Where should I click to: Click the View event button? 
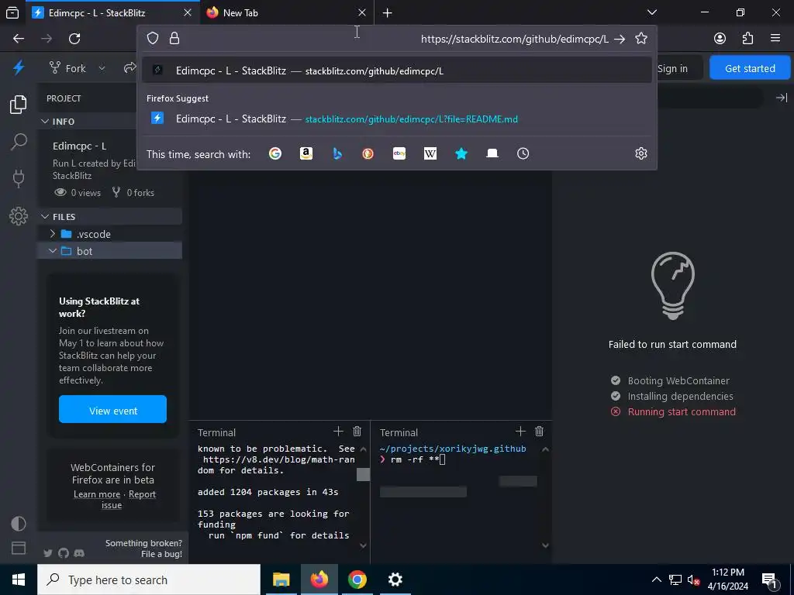pyautogui.click(x=112, y=409)
